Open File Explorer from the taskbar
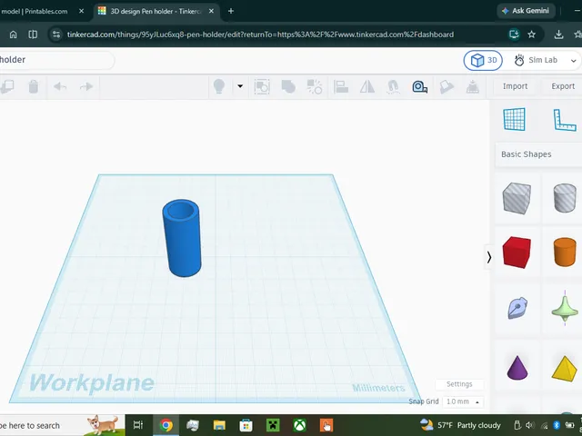 [219, 425]
